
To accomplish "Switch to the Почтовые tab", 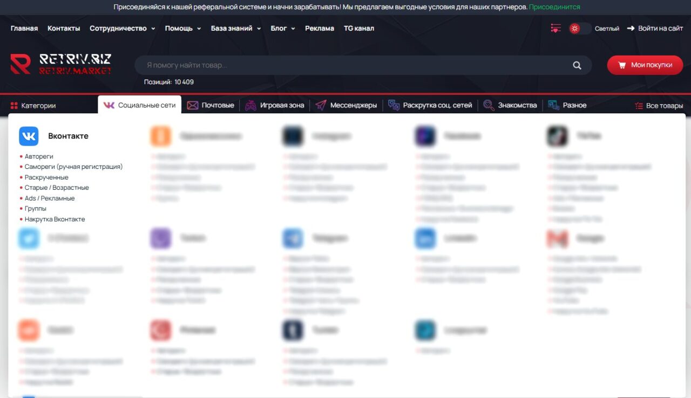I will (211, 105).
